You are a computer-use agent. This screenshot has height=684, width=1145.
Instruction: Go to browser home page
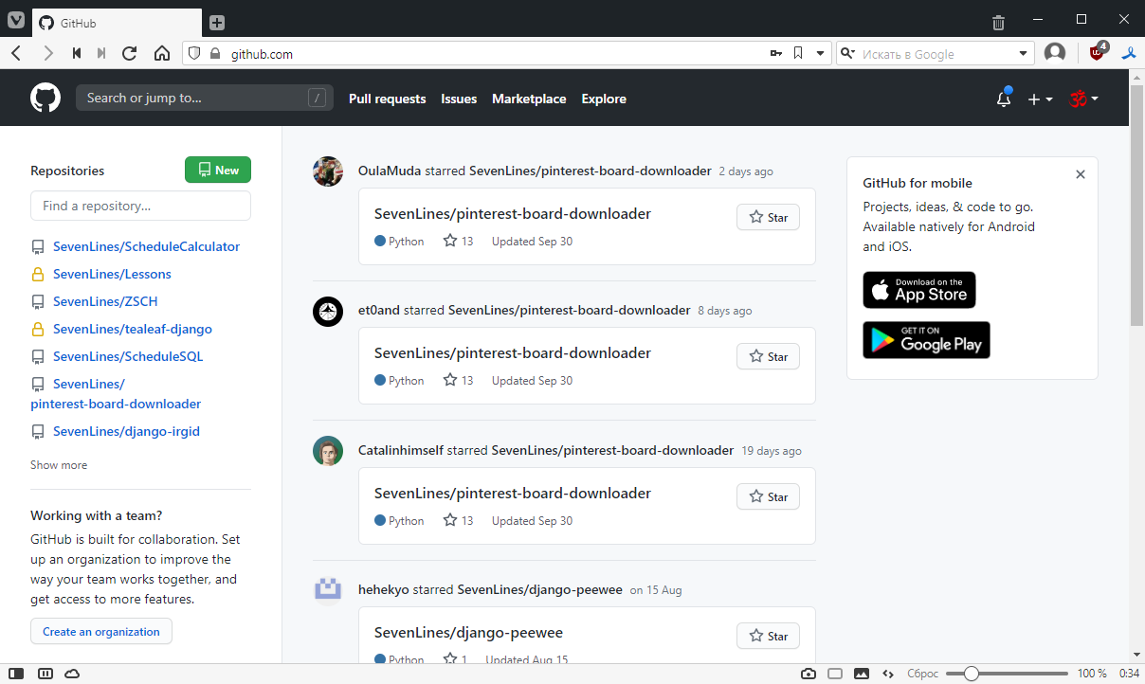coord(162,54)
